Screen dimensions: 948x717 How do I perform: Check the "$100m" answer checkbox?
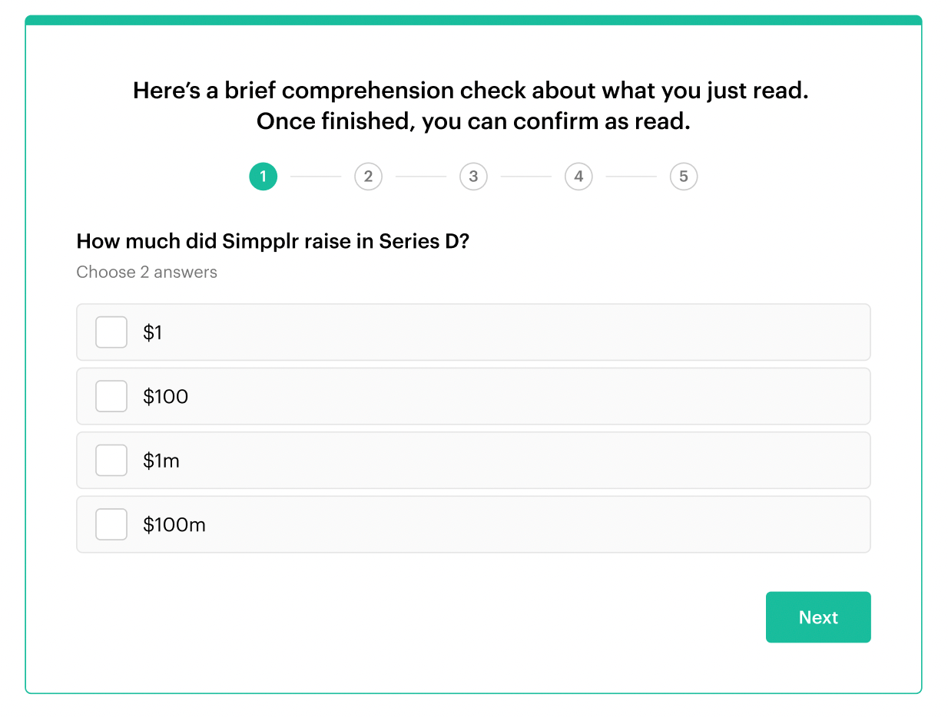coord(111,524)
